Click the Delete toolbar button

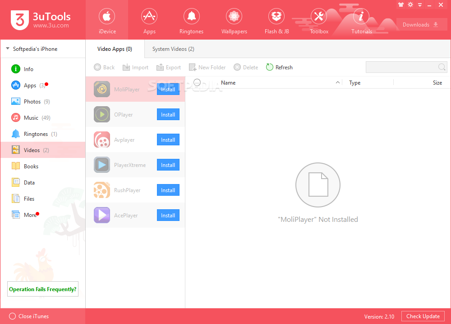[x=246, y=67]
